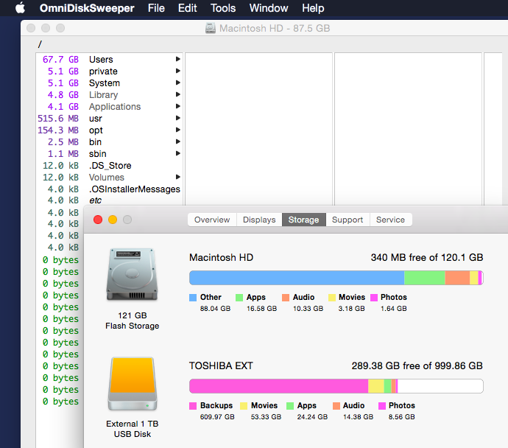Click the '121 GB Flash Storage' label
508x448 pixels.
click(133, 321)
